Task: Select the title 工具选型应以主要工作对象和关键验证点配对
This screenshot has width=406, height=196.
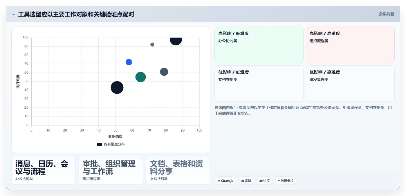Action: click(76, 14)
